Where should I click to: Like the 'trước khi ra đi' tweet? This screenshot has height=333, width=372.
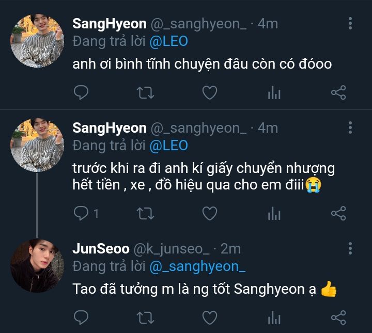[209, 213]
